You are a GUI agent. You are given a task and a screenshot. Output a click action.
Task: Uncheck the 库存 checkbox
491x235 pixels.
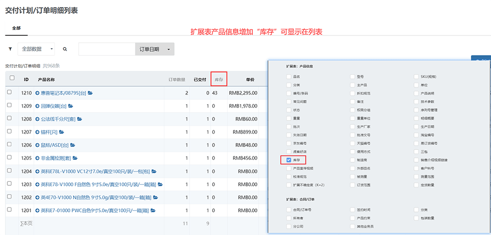288,160
